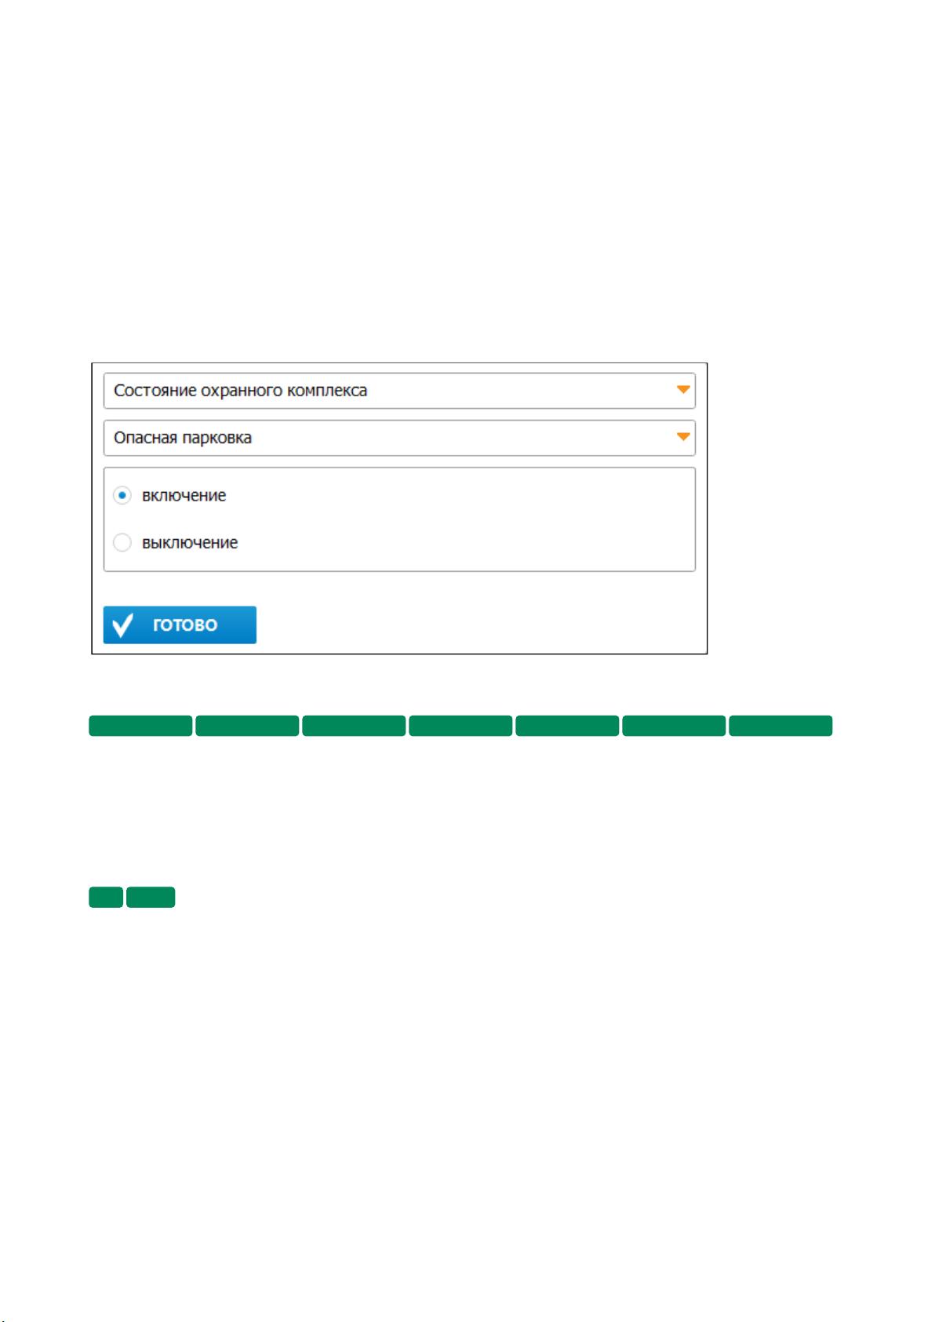This screenshot has height=1322, width=935.
Task: Click the wider green block in lower pair
Action: click(x=151, y=897)
